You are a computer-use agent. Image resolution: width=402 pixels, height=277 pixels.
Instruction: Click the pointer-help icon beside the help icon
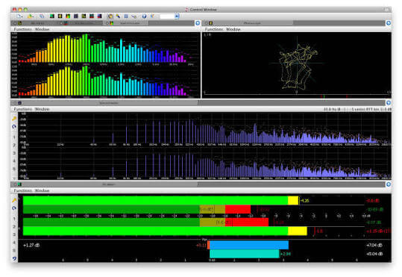coord(152,16)
